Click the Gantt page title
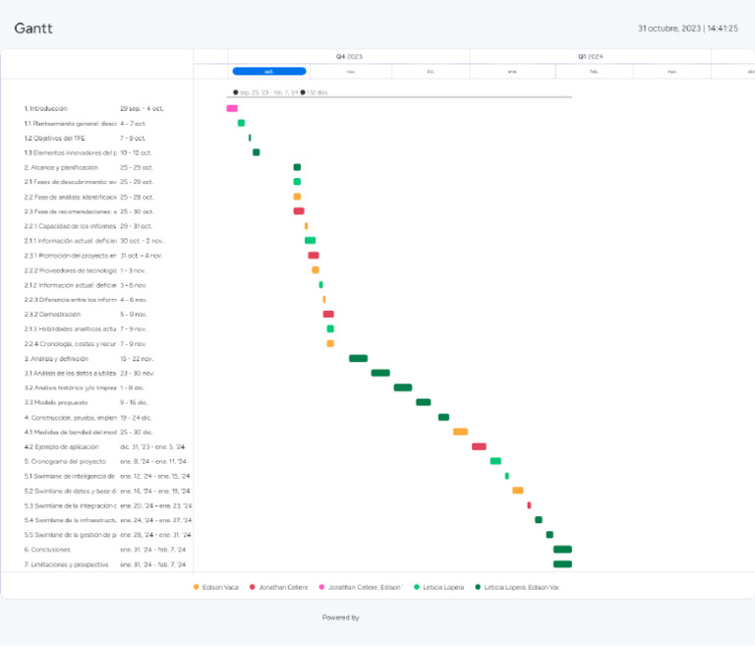 pyautogui.click(x=33, y=28)
